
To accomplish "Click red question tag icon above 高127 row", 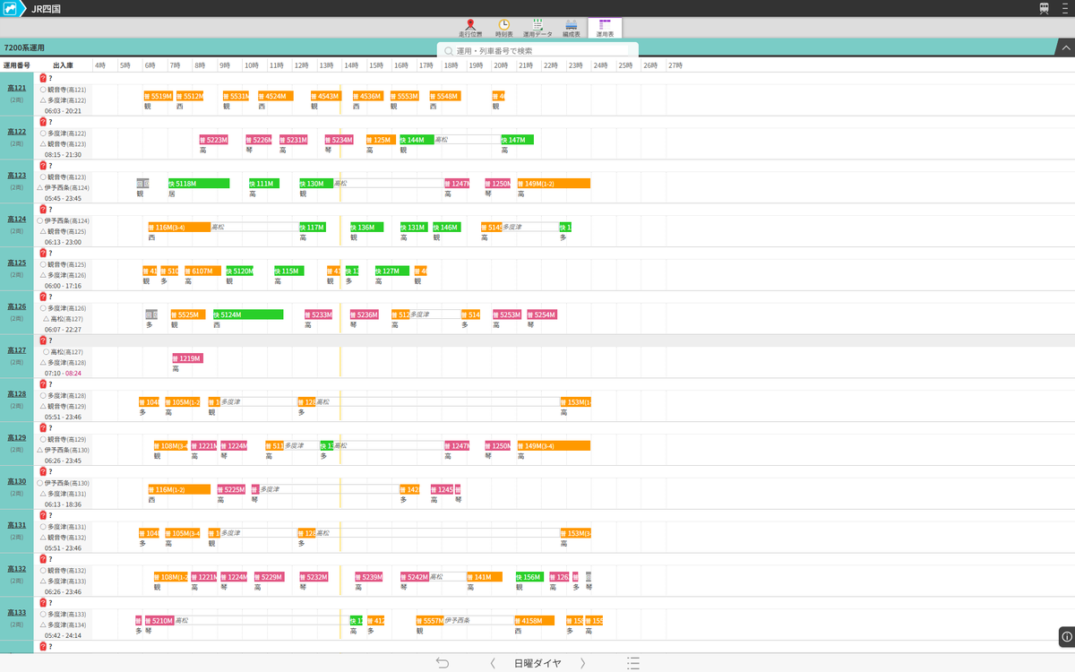I will (43, 340).
